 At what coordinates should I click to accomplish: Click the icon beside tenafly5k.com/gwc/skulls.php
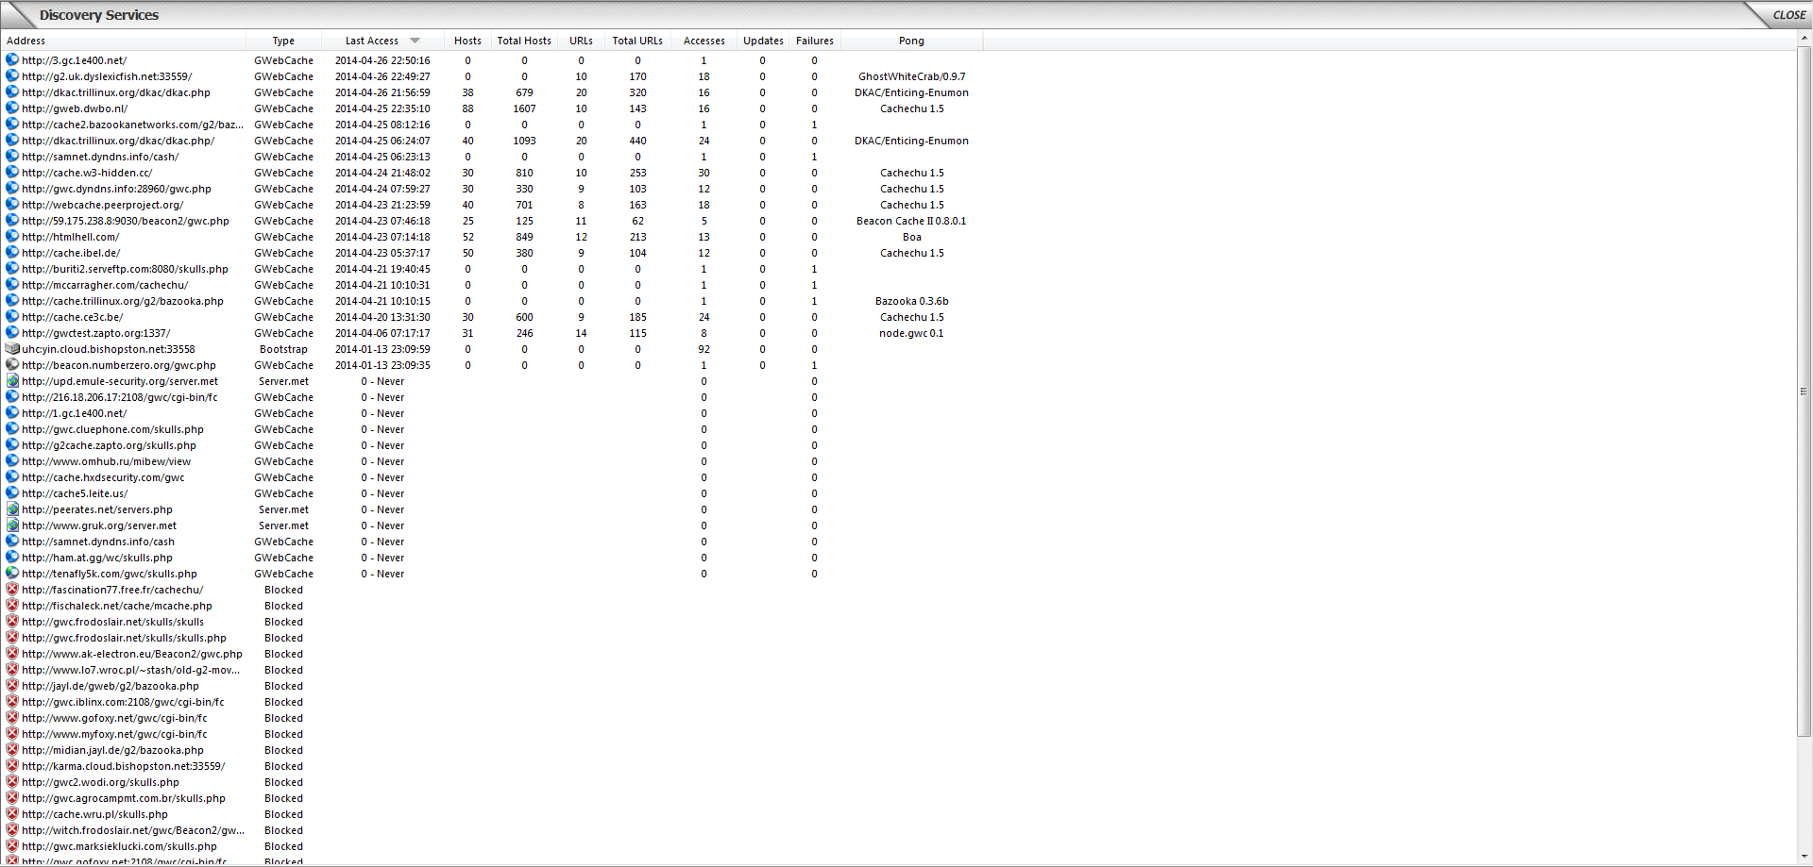coord(12,574)
